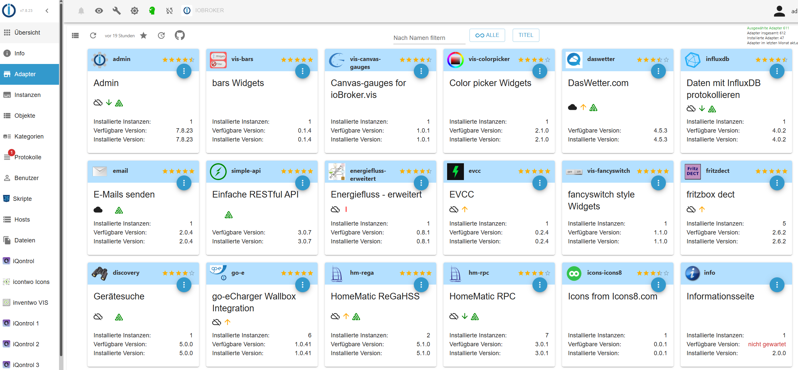This screenshot has height=370, width=798.
Task: Click 'Ausgewählte Adapter 611' statistic text
Action: (768, 28)
